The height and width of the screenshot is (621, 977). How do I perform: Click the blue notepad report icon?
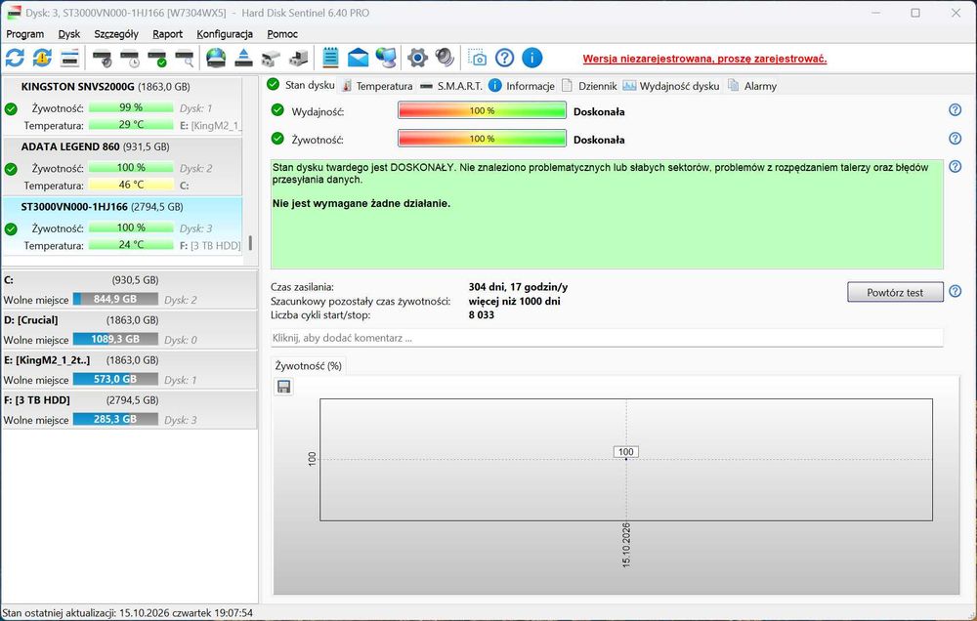pyautogui.click(x=330, y=58)
